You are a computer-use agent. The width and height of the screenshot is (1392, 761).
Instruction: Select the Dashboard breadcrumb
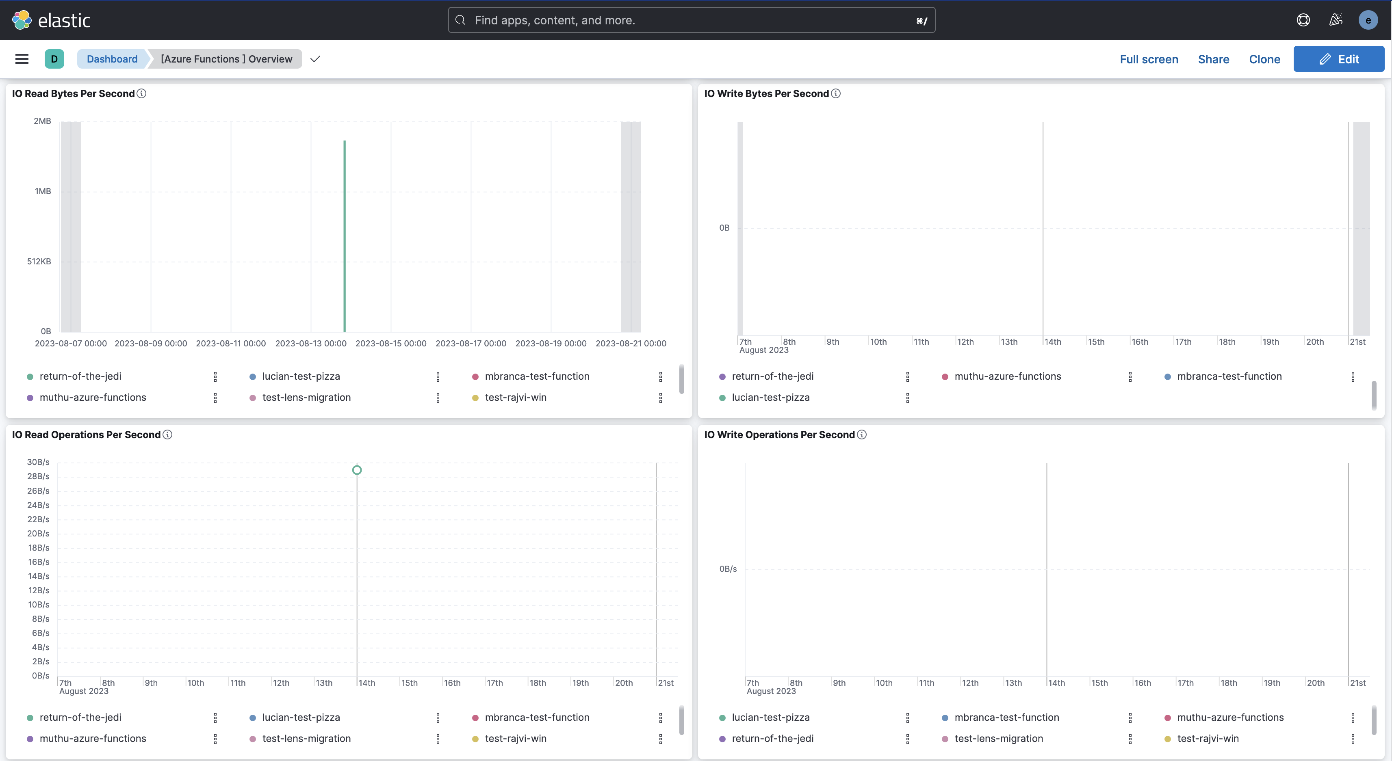pyautogui.click(x=111, y=58)
